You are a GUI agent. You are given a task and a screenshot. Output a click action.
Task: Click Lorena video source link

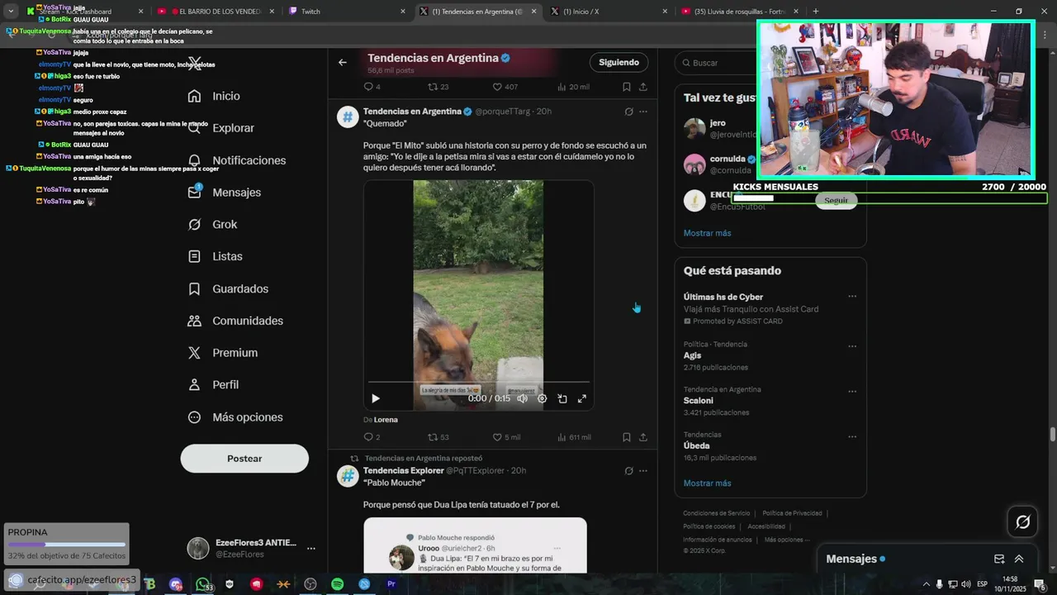tap(386, 420)
